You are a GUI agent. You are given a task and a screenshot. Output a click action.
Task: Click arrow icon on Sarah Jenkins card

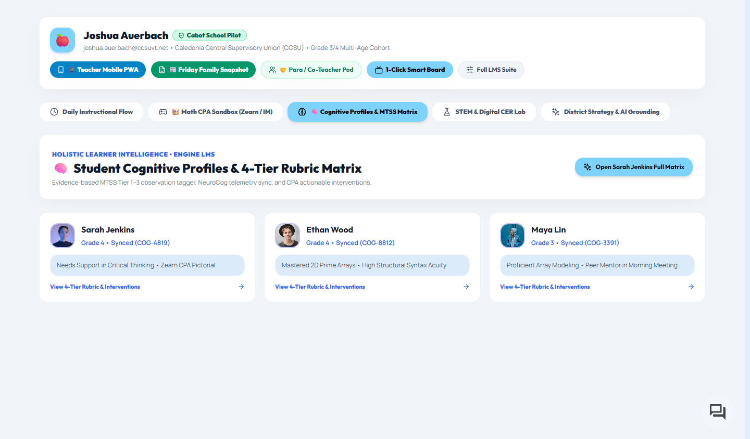coord(241,287)
